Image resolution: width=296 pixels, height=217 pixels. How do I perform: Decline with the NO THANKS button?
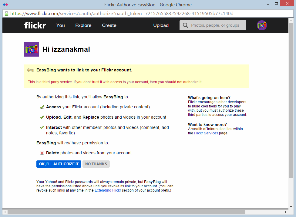point(96,164)
